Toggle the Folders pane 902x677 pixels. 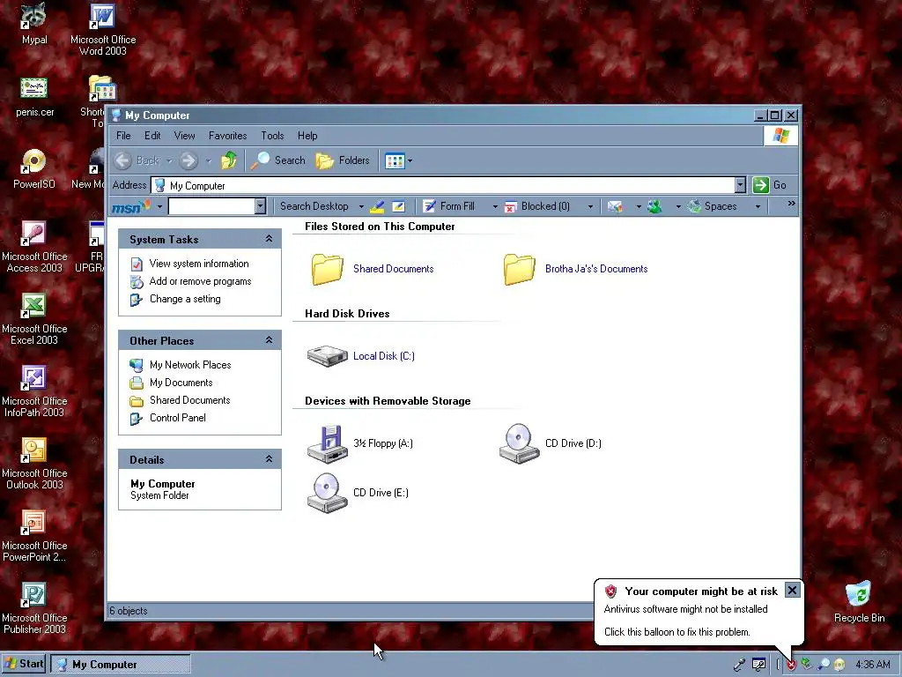coord(343,160)
